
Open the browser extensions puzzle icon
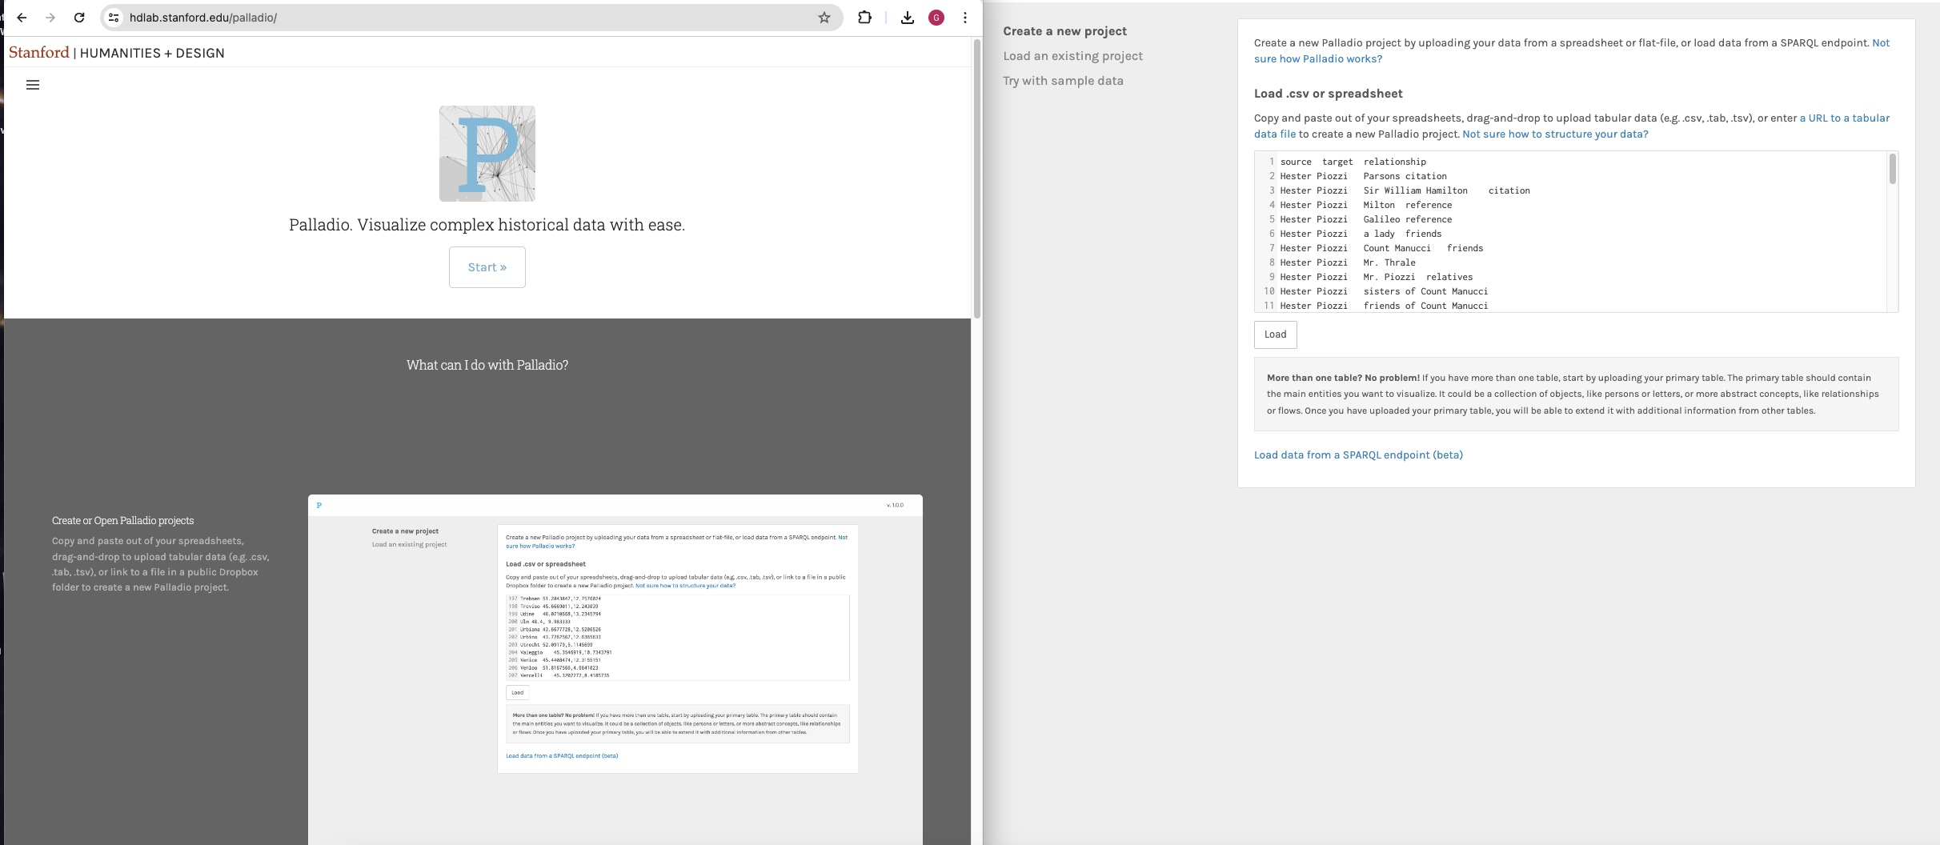[865, 18]
